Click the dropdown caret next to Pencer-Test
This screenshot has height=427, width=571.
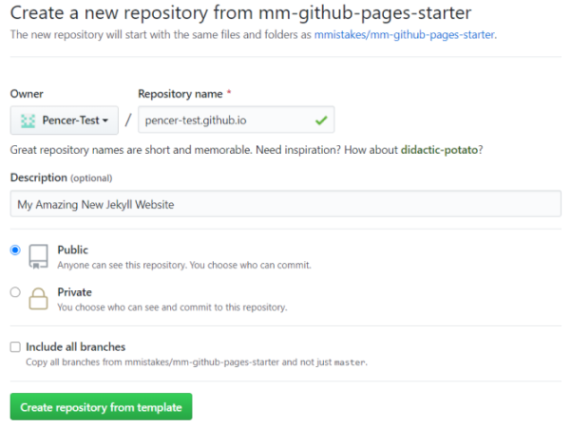(105, 121)
